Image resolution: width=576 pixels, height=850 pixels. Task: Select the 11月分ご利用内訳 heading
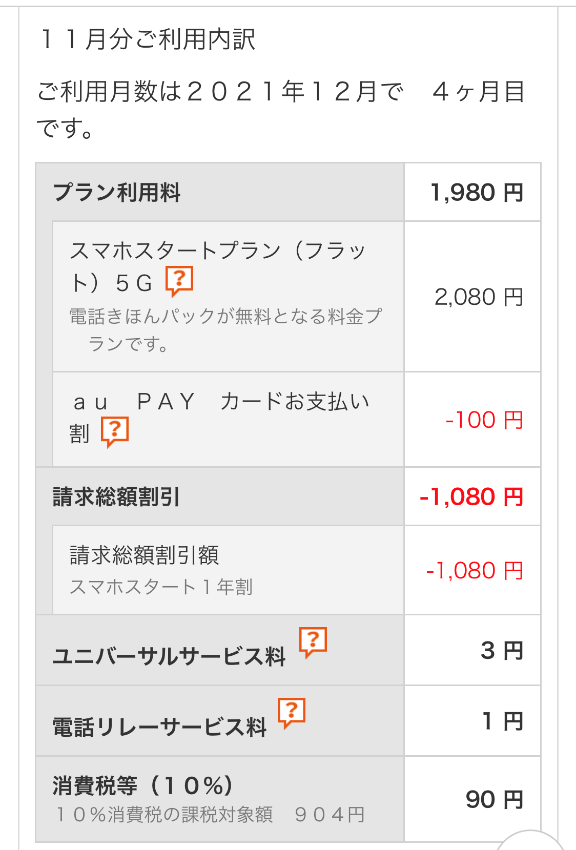click(147, 39)
